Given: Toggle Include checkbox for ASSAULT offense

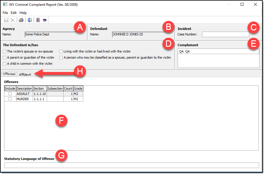Looking at the screenshot, I should (10, 94).
